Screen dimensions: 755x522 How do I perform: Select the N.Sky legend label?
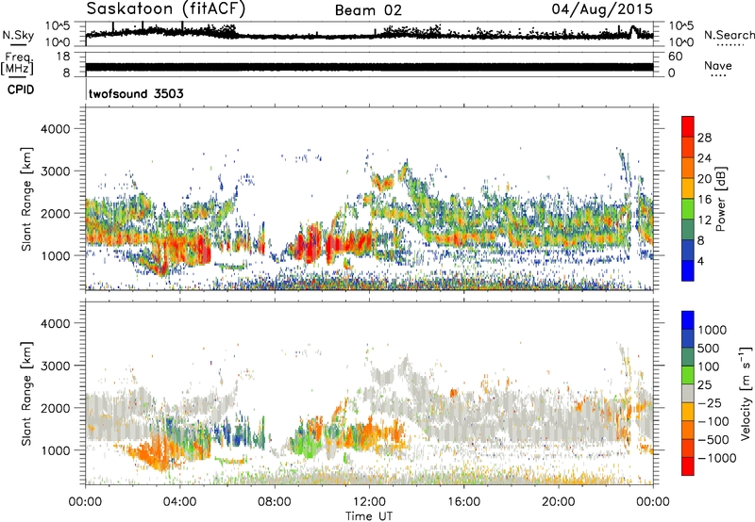point(18,35)
